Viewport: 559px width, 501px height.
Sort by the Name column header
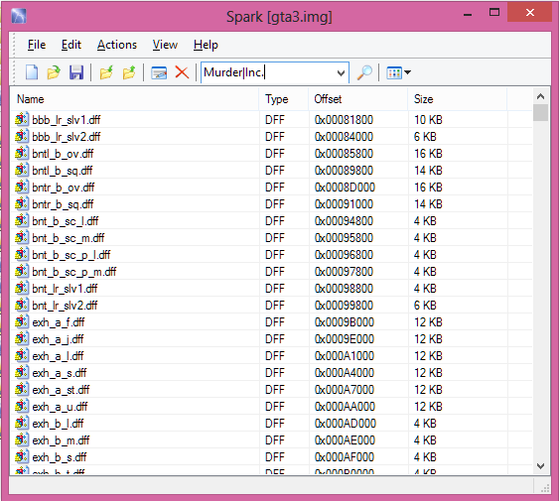(x=135, y=99)
